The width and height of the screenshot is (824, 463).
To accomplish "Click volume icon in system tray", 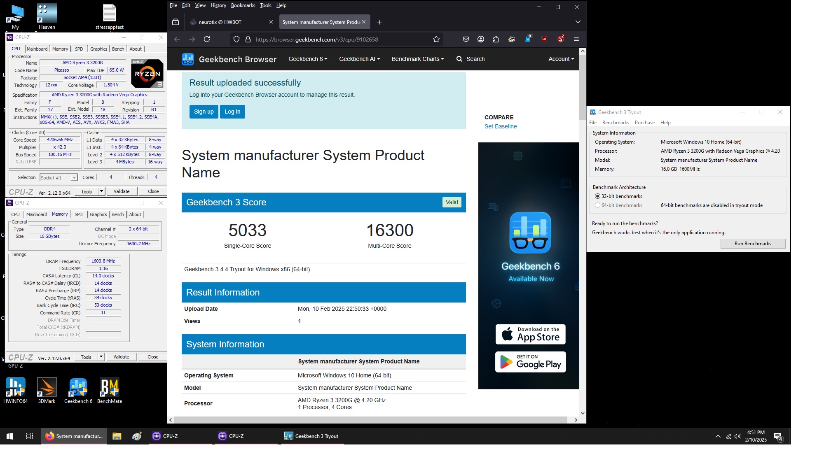I will point(737,436).
